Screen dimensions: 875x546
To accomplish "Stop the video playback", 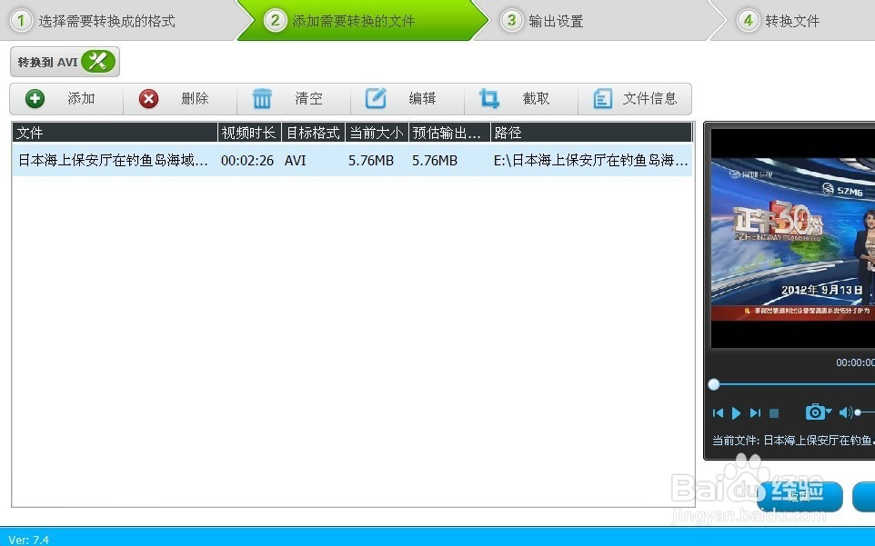I will pos(775,412).
